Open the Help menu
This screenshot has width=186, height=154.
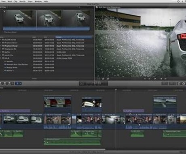[46, 1]
